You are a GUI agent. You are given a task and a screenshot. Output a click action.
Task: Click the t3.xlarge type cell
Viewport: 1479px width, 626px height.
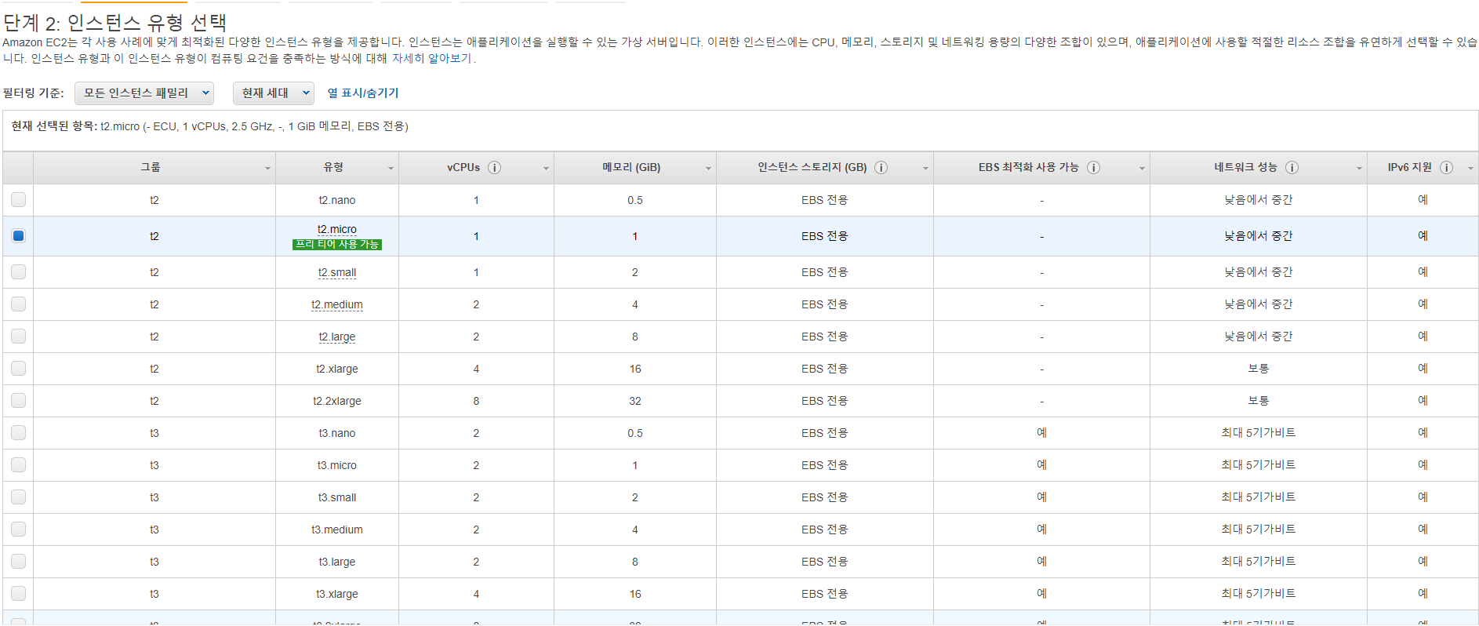[337, 594]
